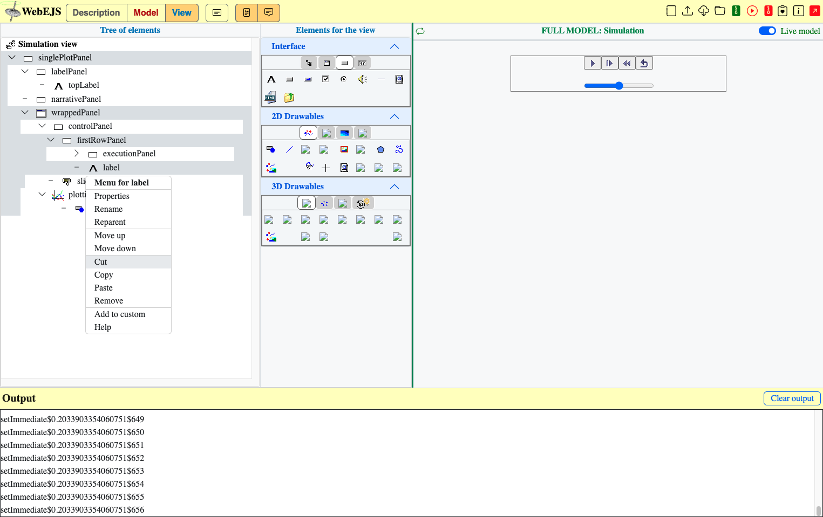Click the upload icon in top toolbar

[687, 11]
